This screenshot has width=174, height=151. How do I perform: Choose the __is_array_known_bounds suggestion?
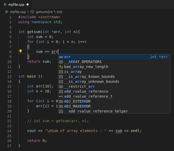pyautogui.click(x=89, y=77)
